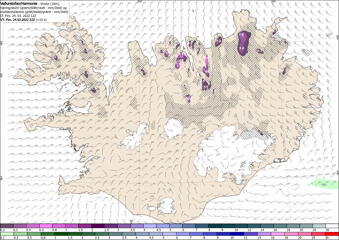Click the '64N' latitude label on right
The image size is (339, 240).
click(338, 173)
